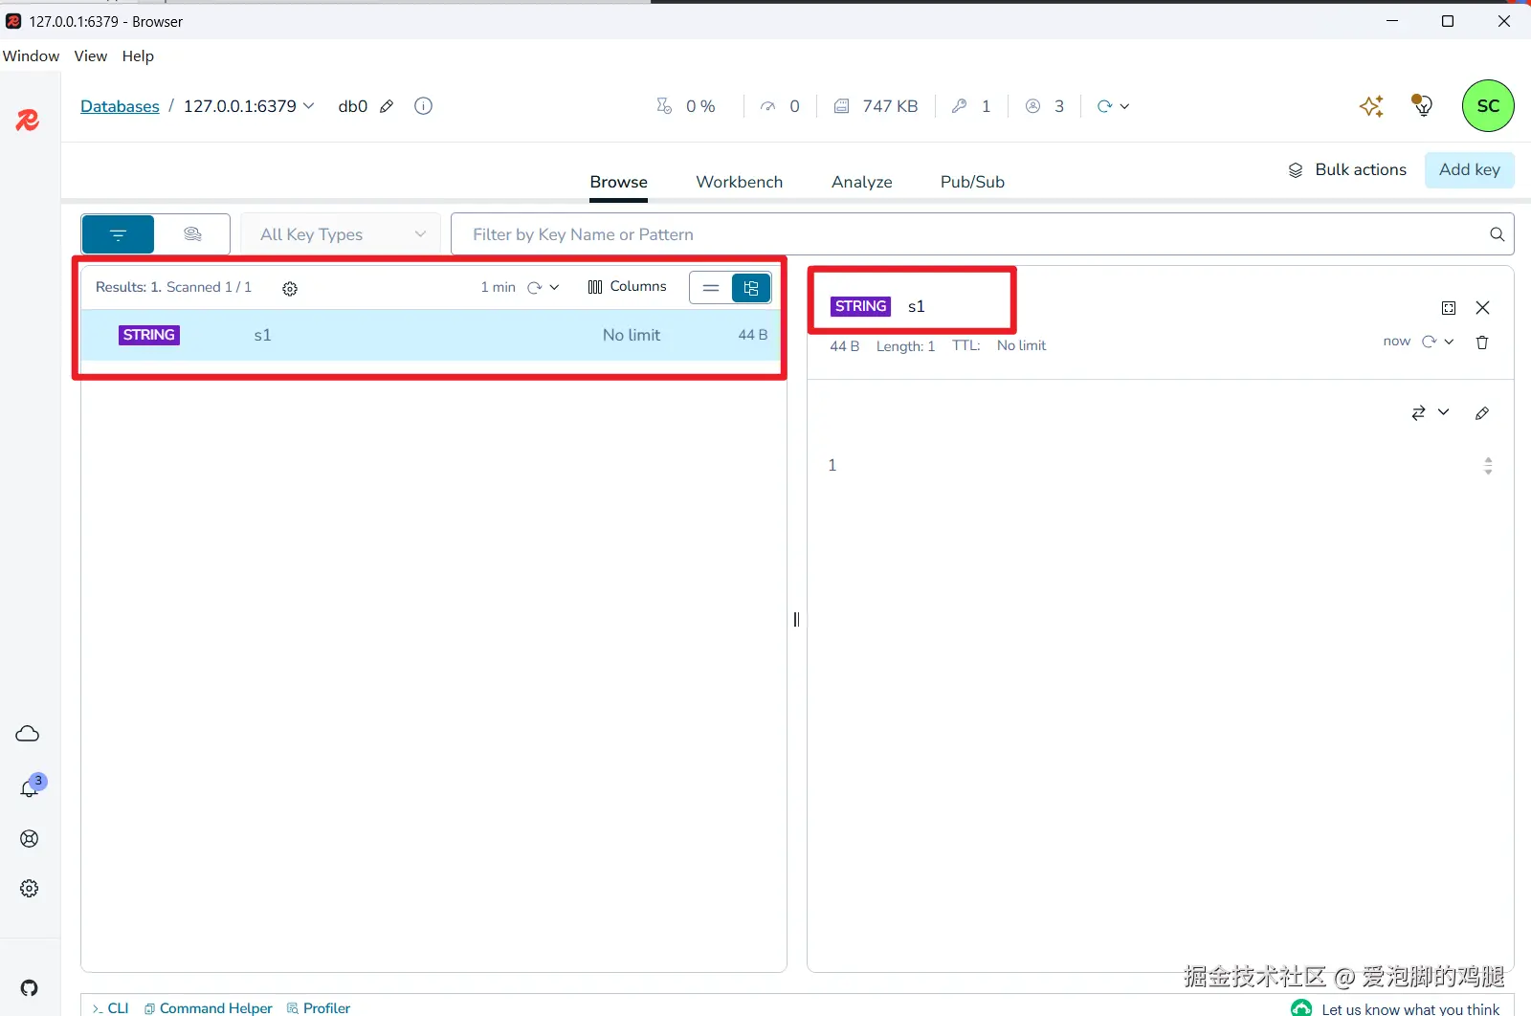Switch to the Workbench tab
This screenshot has width=1531, height=1016.
739,182
